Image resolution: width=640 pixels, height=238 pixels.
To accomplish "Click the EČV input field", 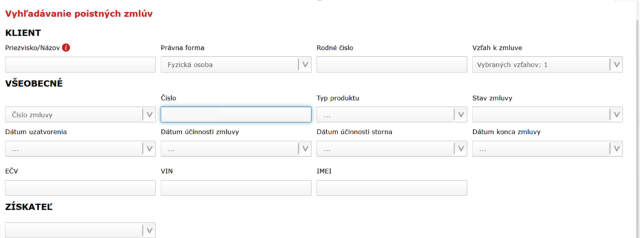I will pos(81,188).
